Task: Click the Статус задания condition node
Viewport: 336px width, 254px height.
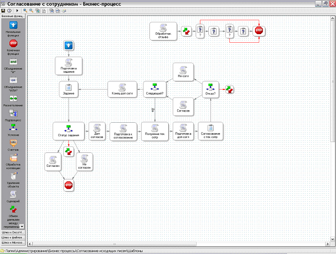Action: click(x=68, y=131)
